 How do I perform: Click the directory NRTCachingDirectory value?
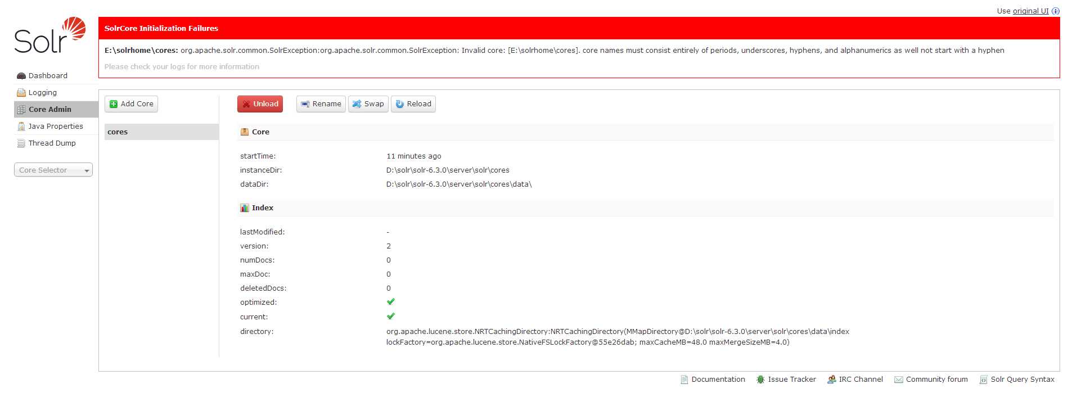[x=618, y=337]
